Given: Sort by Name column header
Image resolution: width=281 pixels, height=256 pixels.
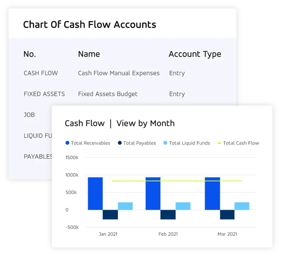Looking at the screenshot, I should coord(89,54).
